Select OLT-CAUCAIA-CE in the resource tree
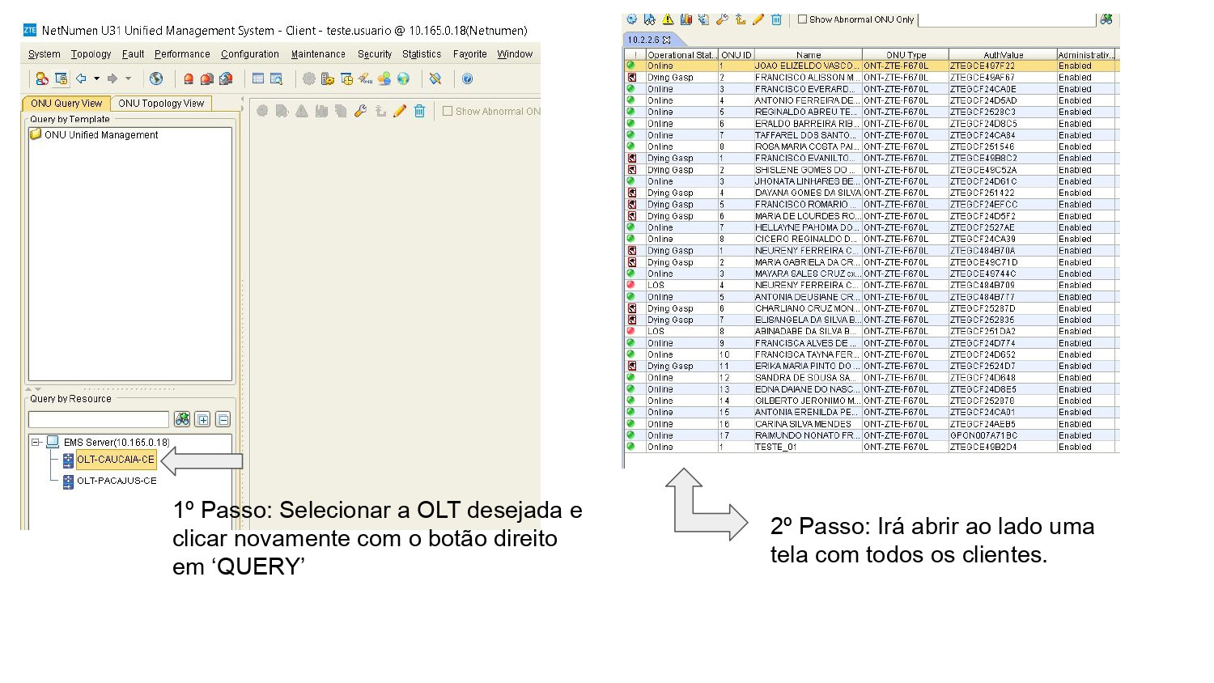The image size is (1214, 683). (116, 460)
